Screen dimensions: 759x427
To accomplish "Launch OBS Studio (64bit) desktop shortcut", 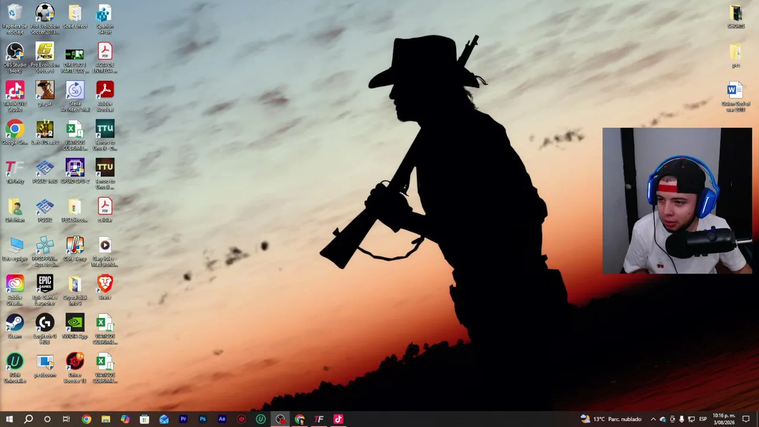I will click(15, 58).
